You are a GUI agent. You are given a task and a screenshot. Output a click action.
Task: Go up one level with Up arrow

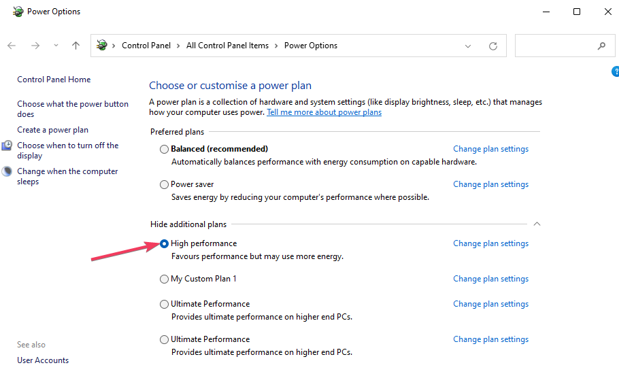[76, 46]
